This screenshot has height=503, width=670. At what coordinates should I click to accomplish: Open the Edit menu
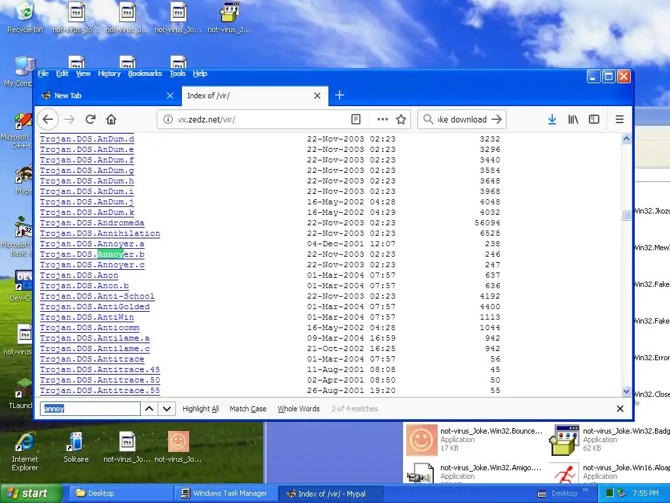point(62,73)
